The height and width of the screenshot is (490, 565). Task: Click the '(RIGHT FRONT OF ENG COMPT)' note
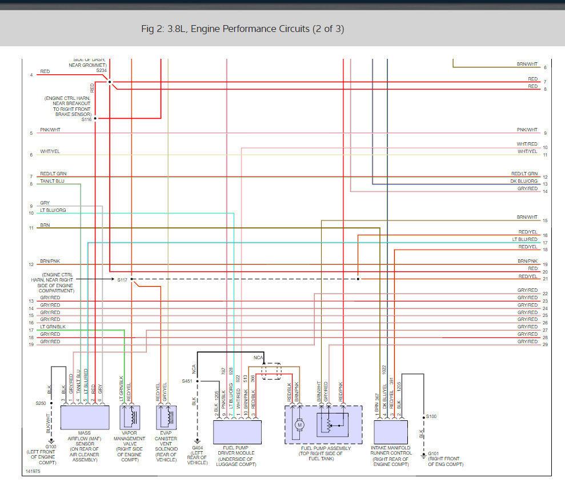pos(446,461)
